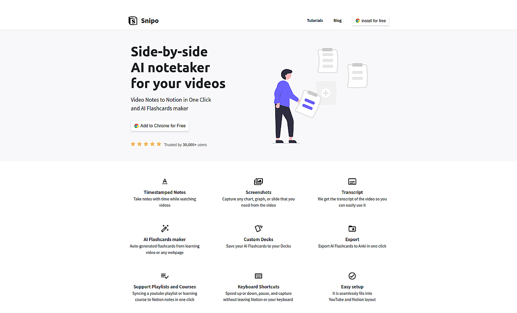Click the Transcript heading

[352, 192]
